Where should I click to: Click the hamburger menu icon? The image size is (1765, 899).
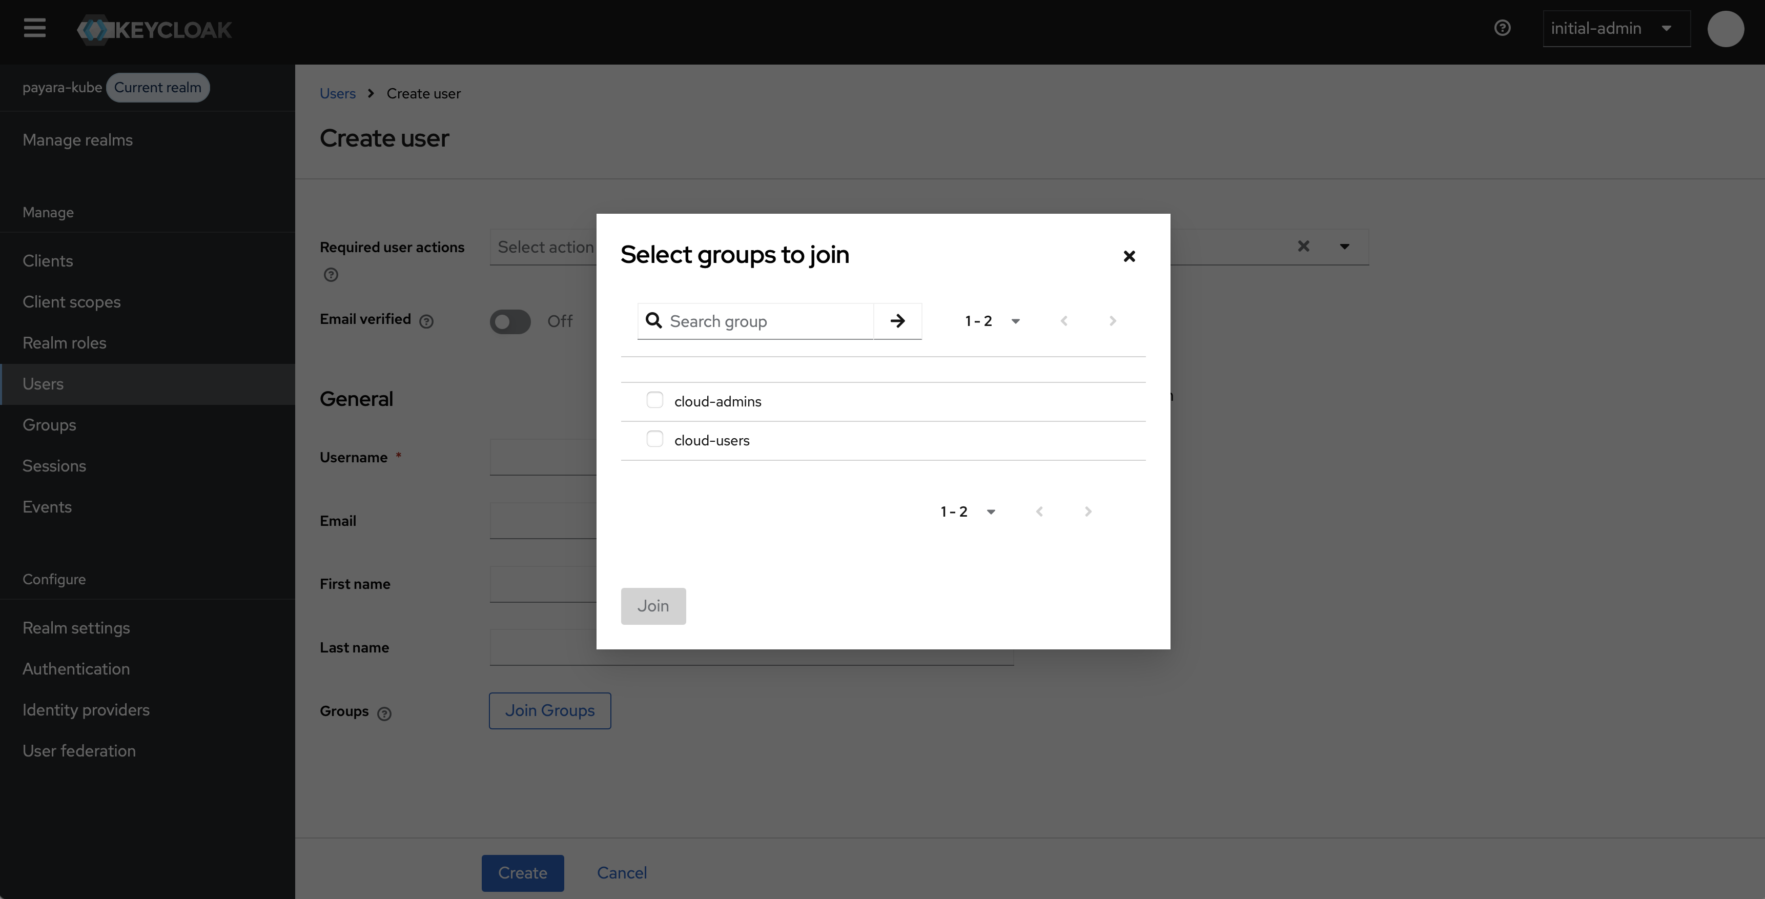(x=34, y=29)
